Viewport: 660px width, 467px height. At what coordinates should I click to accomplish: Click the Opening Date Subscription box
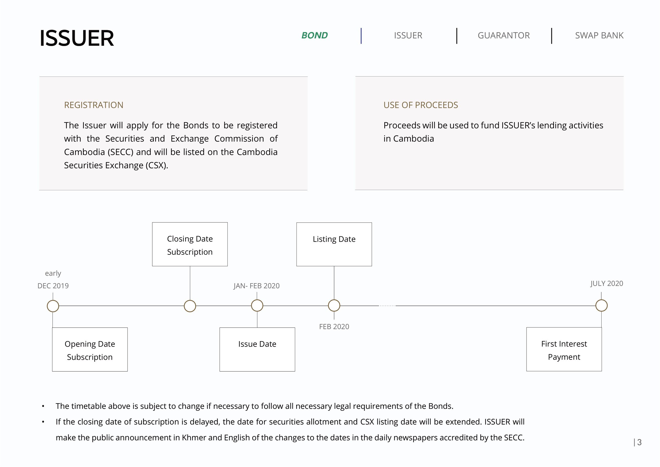point(90,349)
